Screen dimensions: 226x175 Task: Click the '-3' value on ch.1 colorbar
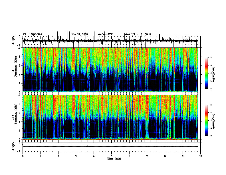tap(210, 57)
